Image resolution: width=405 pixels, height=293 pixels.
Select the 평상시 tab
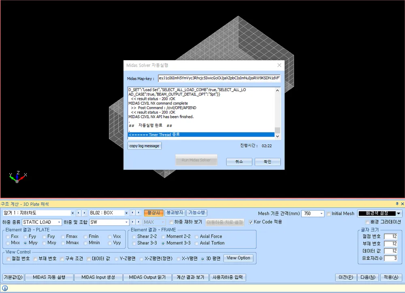tap(153, 213)
